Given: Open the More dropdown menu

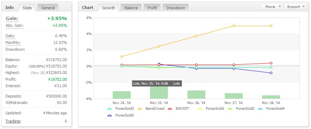Looking at the screenshot, I should [272, 6].
